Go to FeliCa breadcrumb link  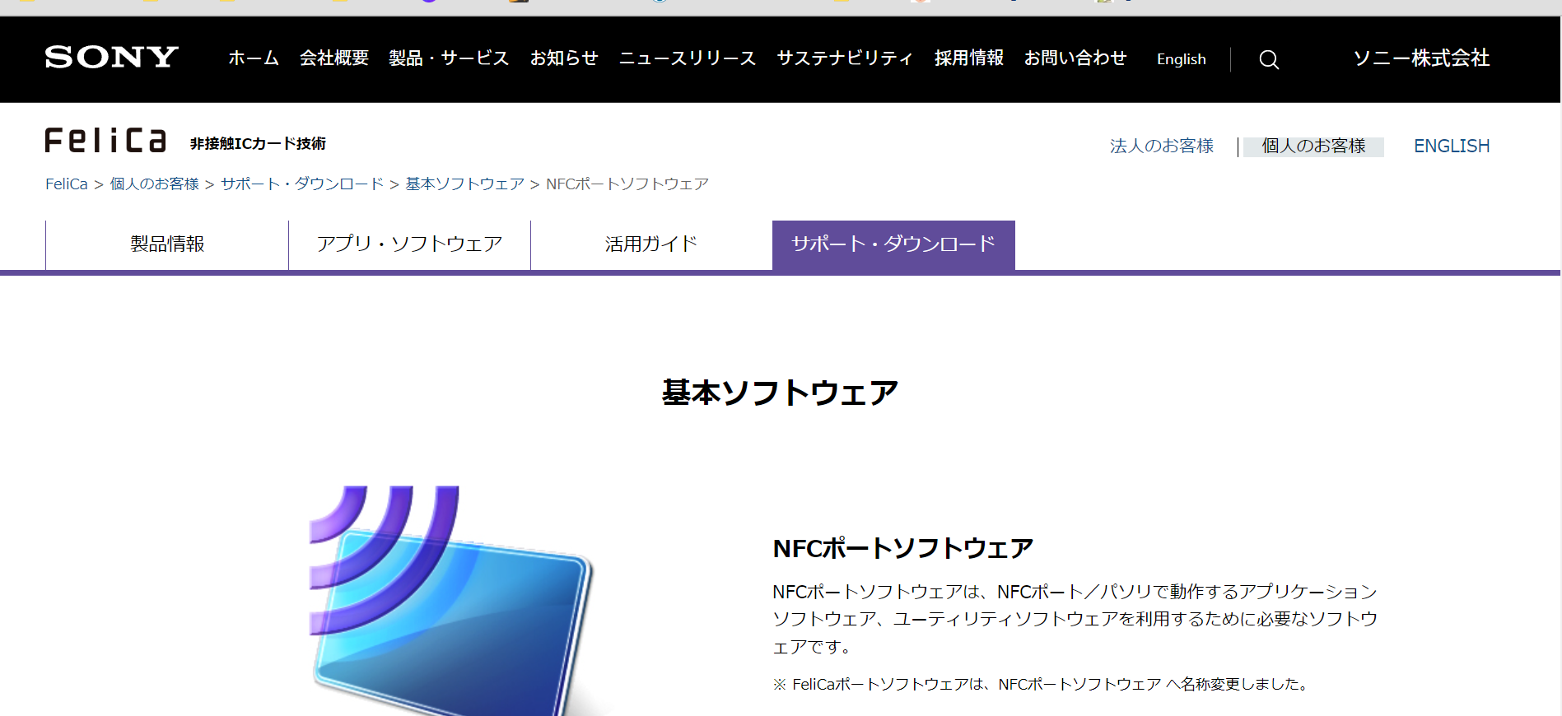click(x=67, y=184)
